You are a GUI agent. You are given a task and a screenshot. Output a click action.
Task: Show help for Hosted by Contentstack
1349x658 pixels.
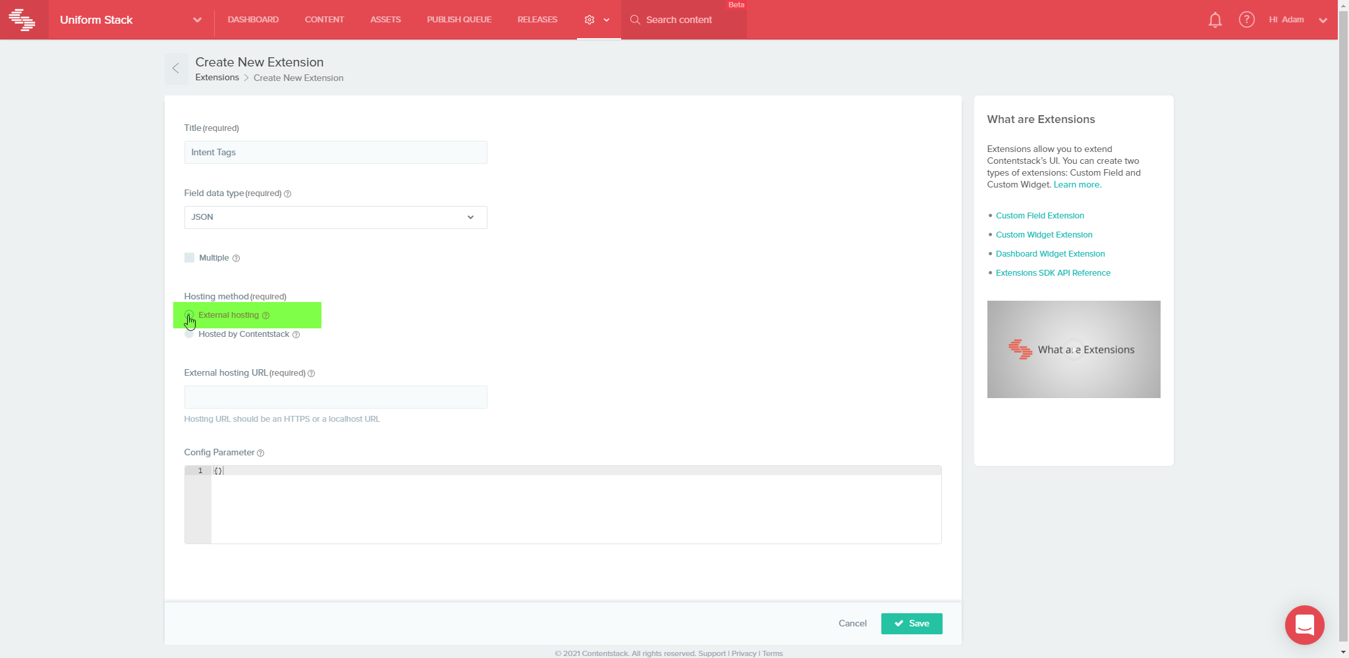296,334
